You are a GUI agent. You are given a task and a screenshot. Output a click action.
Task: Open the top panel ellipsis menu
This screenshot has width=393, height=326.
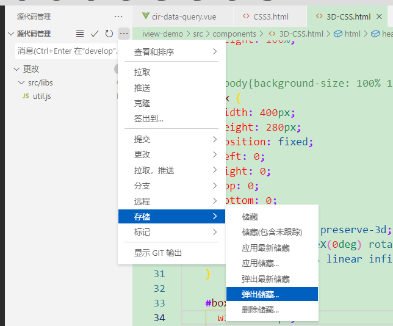click(x=118, y=17)
